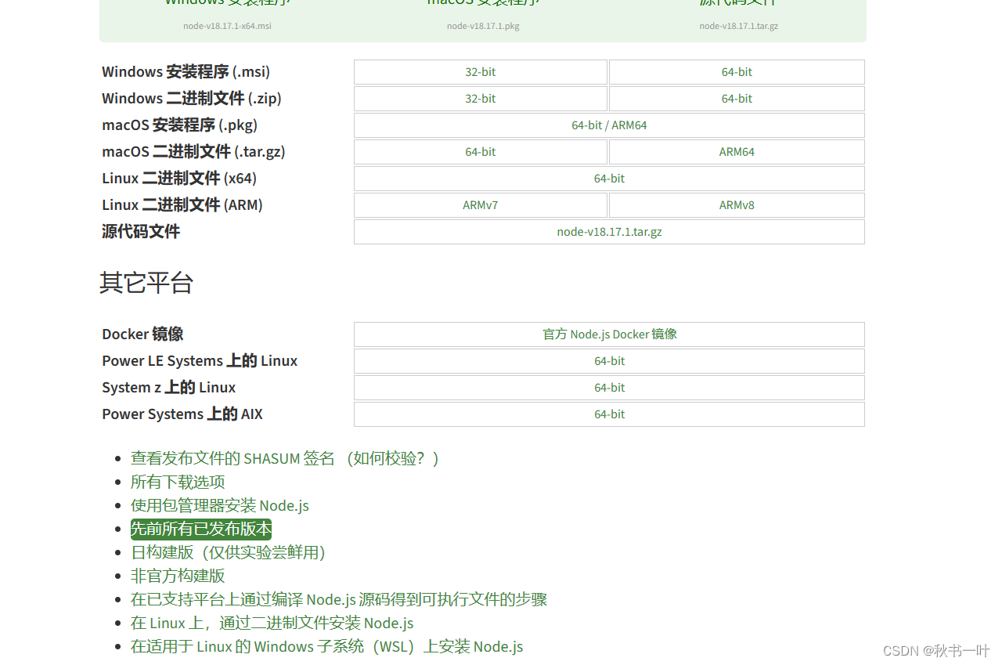Open Linux binary install instructions link
1002x665 pixels.
tap(272, 623)
